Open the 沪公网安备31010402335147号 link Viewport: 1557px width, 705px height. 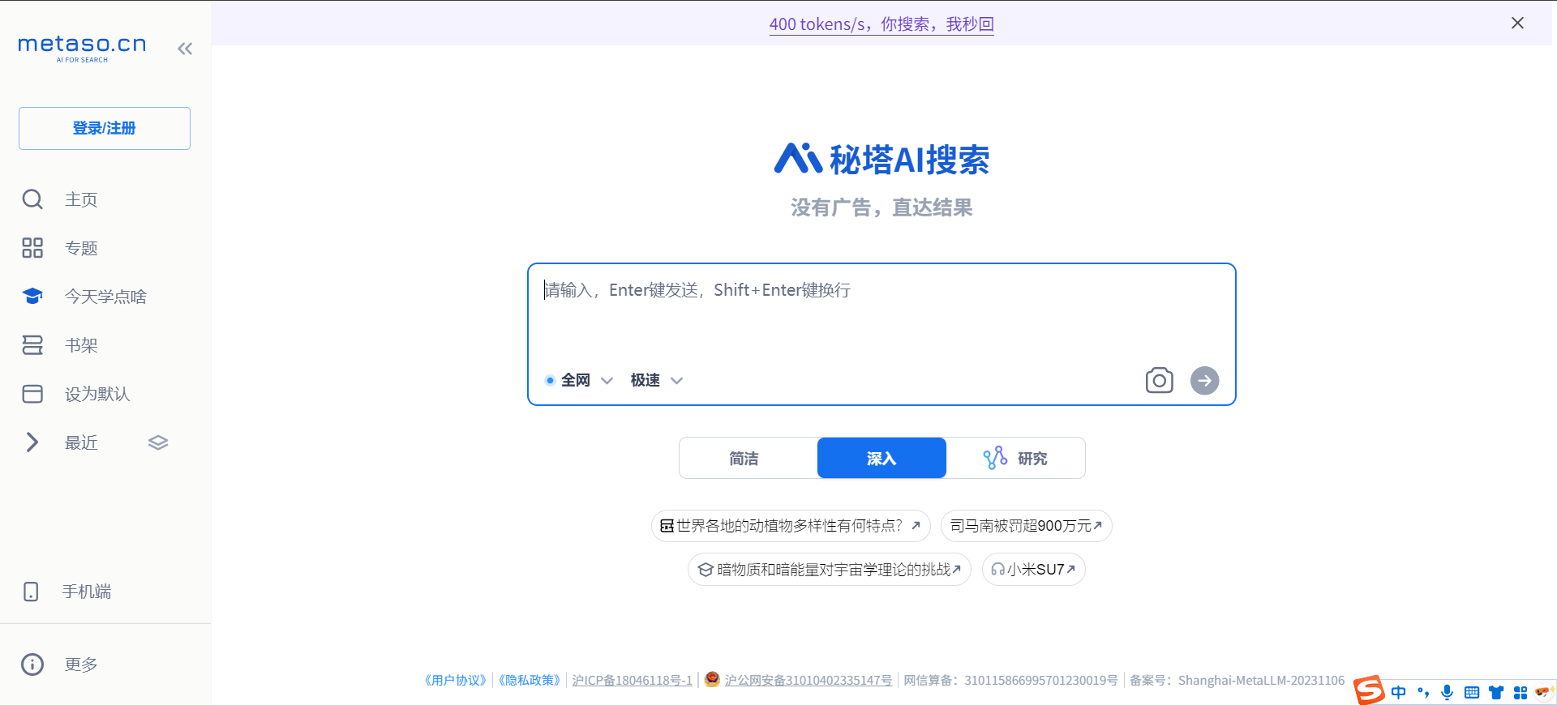tap(809, 681)
